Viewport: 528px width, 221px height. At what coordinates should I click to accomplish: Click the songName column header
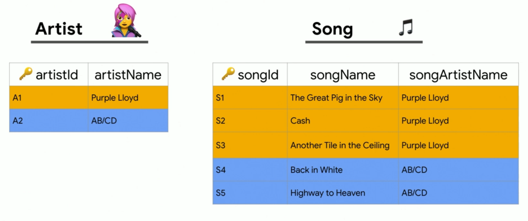coord(343,75)
